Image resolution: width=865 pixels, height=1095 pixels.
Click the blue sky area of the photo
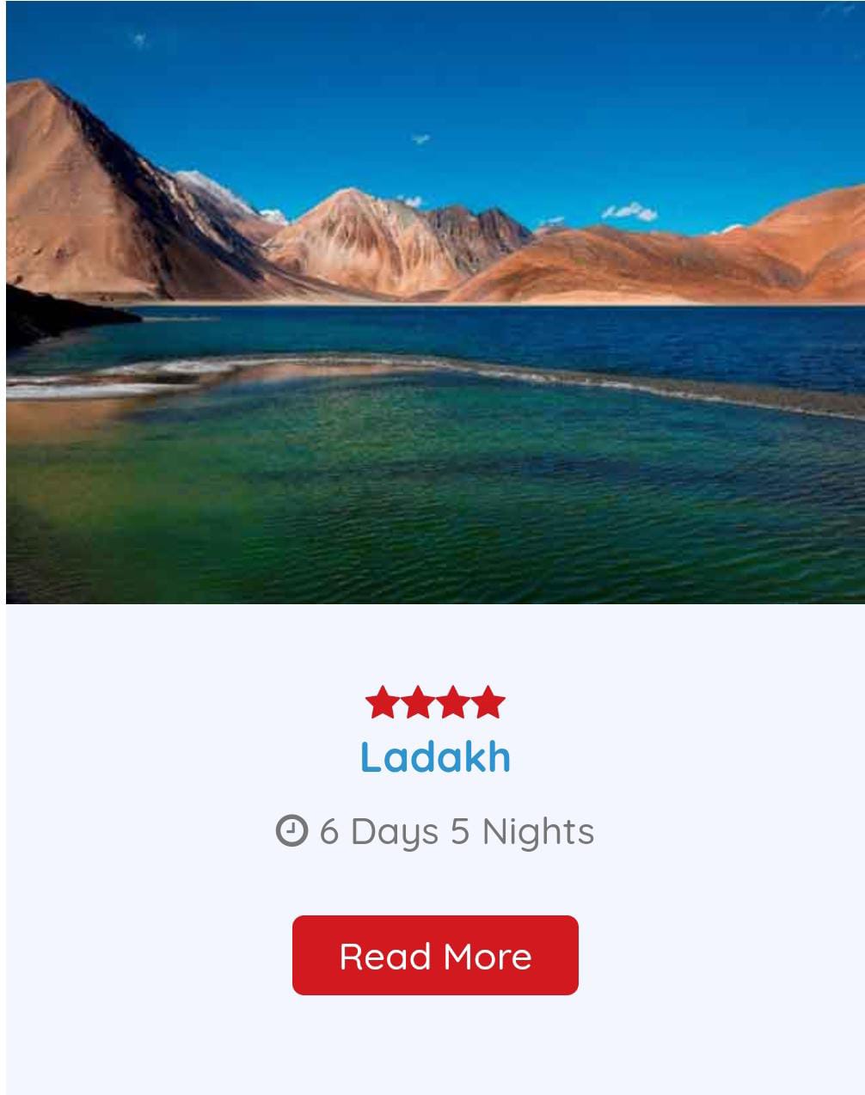click(516, 86)
